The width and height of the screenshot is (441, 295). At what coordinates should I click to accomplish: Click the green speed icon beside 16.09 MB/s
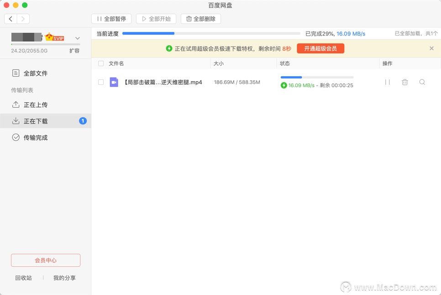pyautogui.click(x=284, y=85)
